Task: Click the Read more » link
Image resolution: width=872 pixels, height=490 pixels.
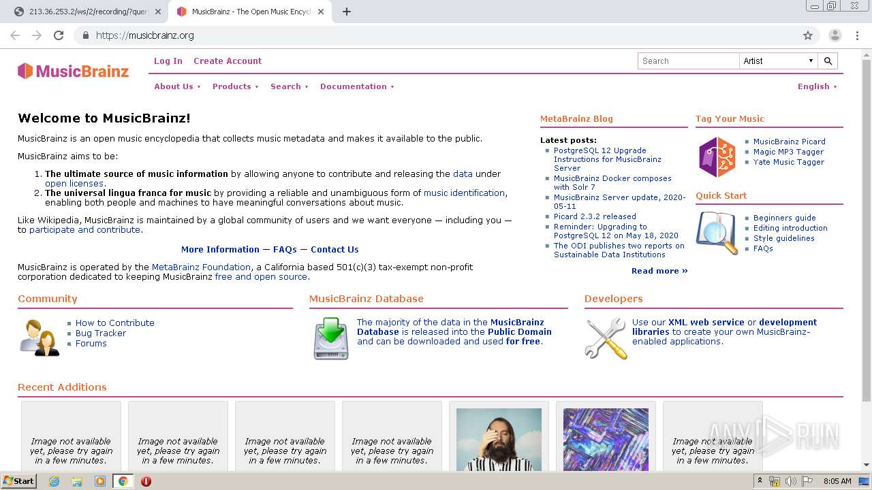Action: [x=659, y=271]
